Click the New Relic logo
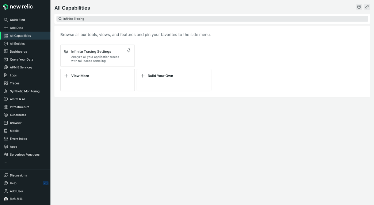 [x=18, y=7]
